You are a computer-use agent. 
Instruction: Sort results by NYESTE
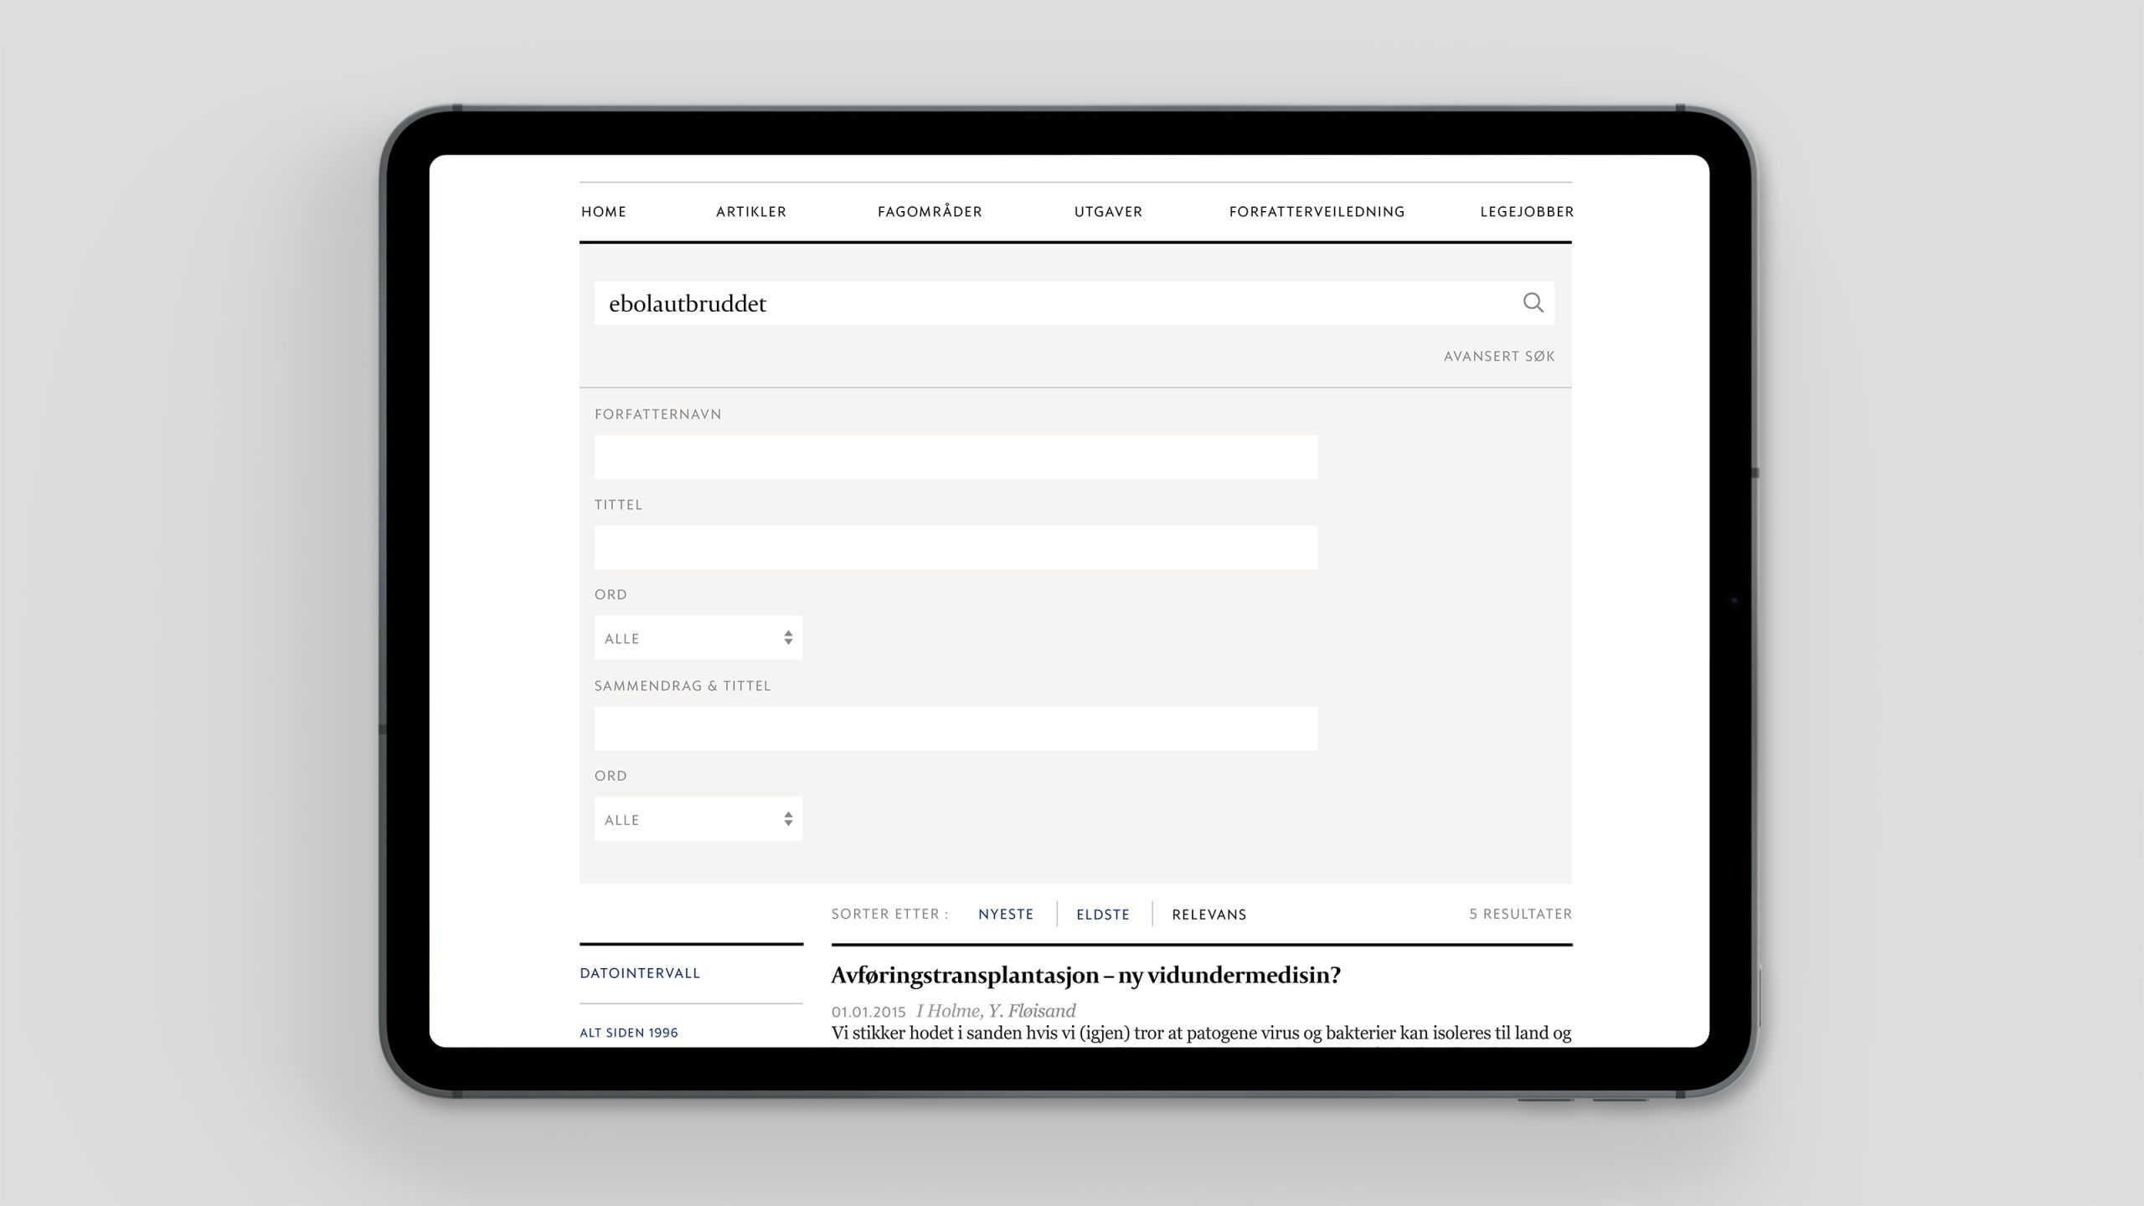1006,915
